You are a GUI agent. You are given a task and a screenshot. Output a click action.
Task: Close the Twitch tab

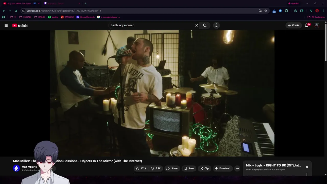point(79,4)
